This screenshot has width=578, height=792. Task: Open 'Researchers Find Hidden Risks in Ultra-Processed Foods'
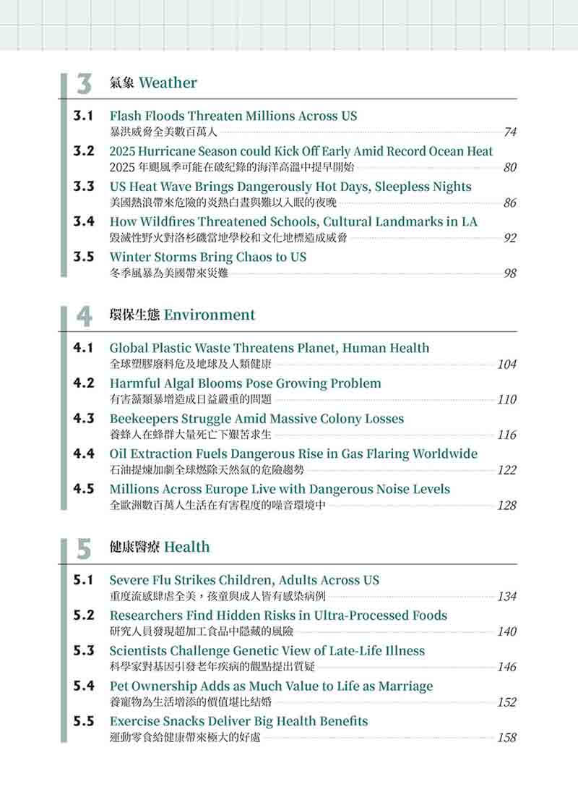[278, 616]
